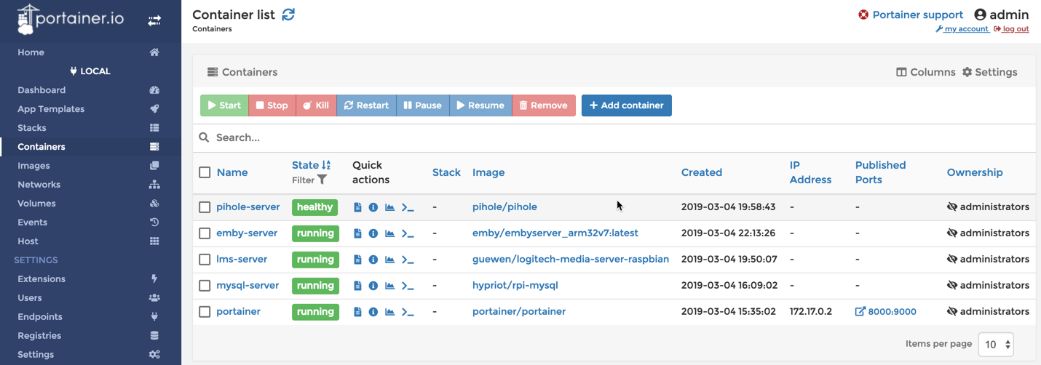
Task: Click the refresh icon beside Container list
Action: (288, 15)
